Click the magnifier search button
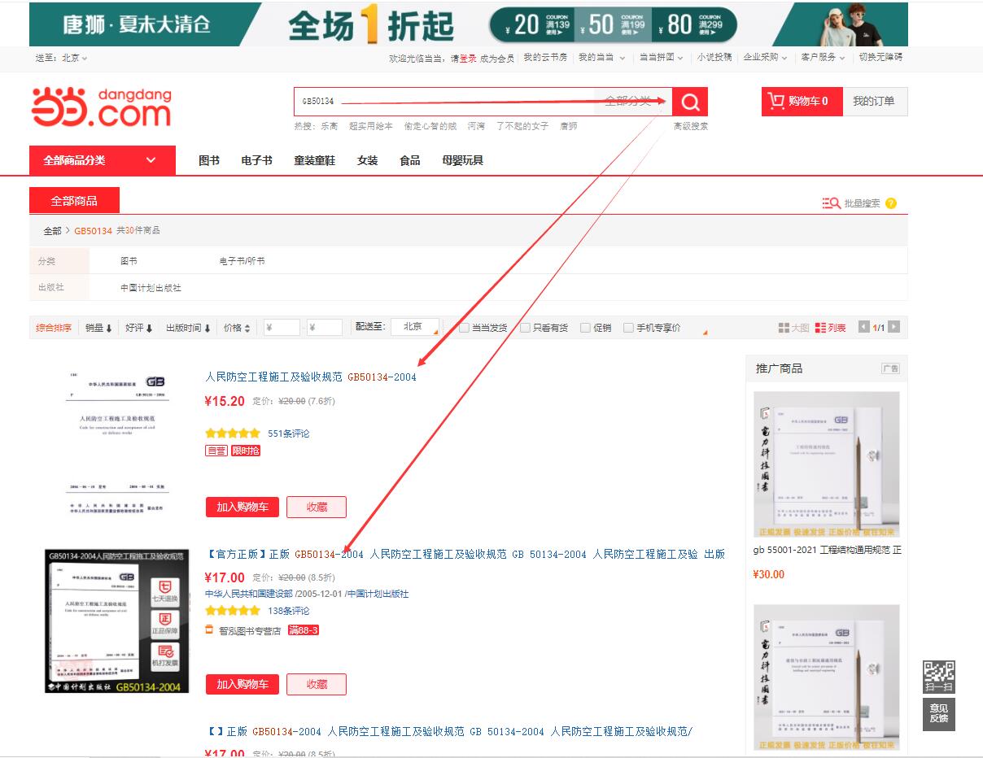 coord(690,102)
